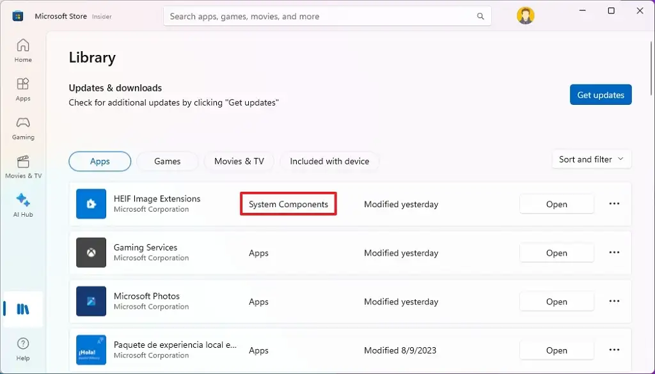Open the Sort and filter dropdown
The height and width of the screenshot is (374, 655).
pyautogui.click(x=590, y=159)
